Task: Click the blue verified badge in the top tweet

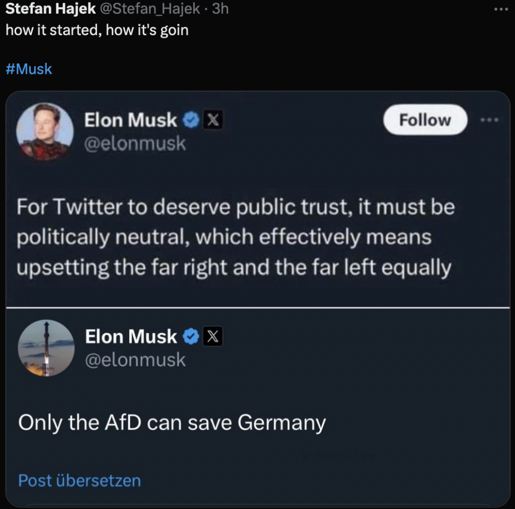Action: (x=191, y=120)
